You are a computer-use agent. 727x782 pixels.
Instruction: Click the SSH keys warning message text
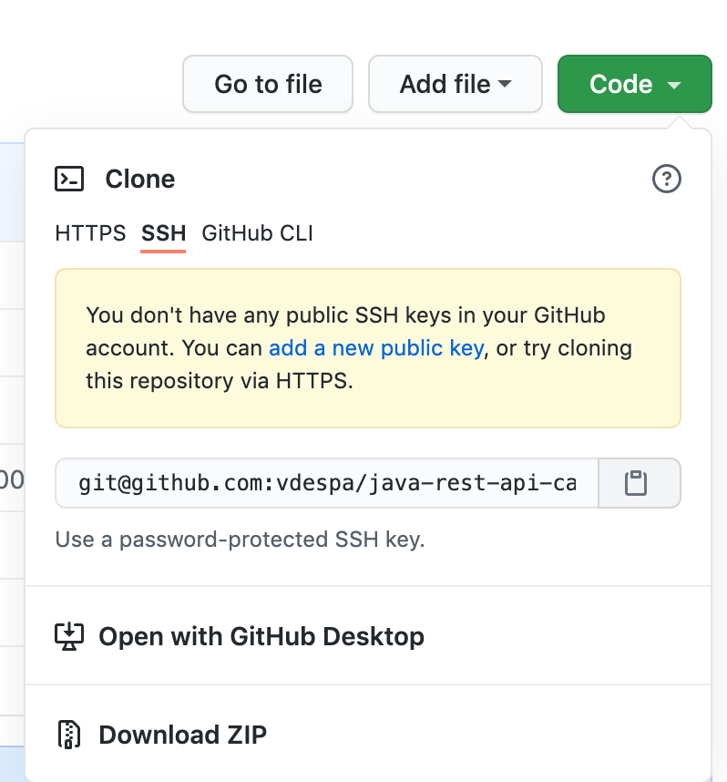[x=359, y=348]
